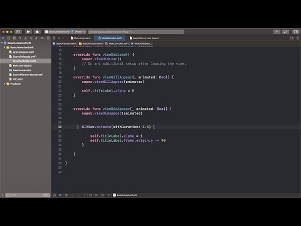Open Debug View Hierarchy icon
This screenshot has width=301, height=226.
tap(90, 195)
